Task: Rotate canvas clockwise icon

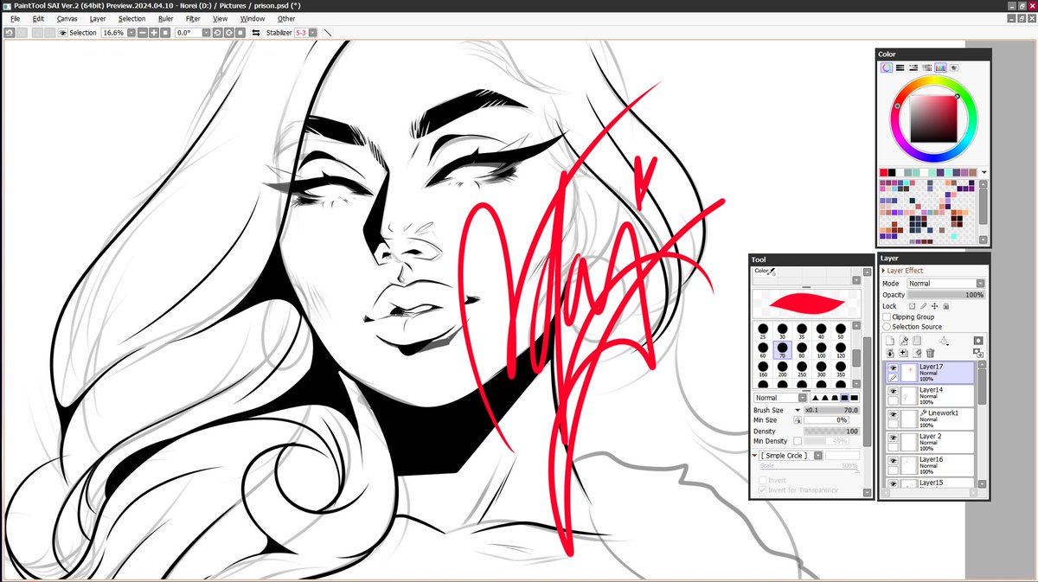Action: pyautogui.click(x=229, y=33)
